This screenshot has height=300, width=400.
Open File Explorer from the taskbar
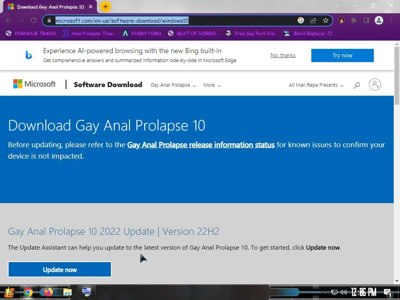tap(67, 292)
